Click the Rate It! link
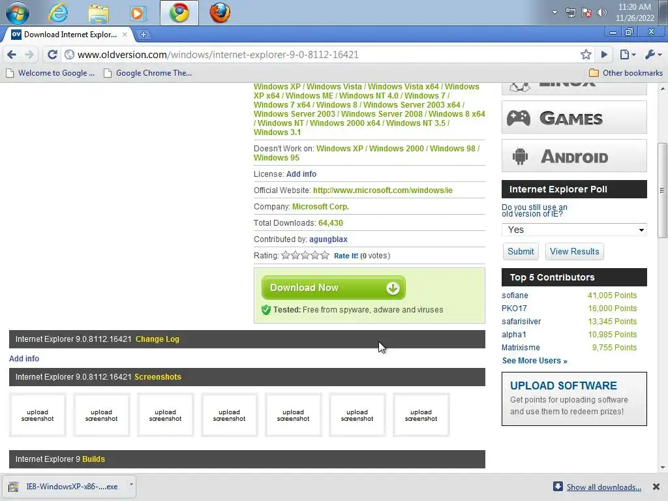This screenshot has height=501, width=668. [x=346, y=256]
